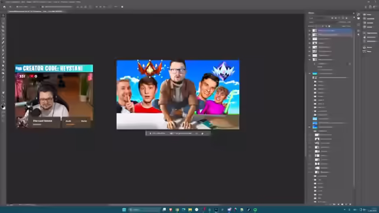The width and height of the screenshot is (379, 213).
Task: Toggle the layer filtering on/off switch
Action: coord(354,18)
